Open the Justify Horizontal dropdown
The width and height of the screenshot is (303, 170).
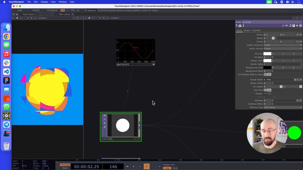pyautogui.click(x=283, y=45)
